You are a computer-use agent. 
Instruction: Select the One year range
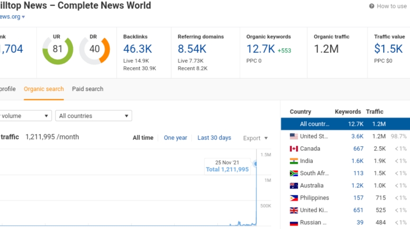[175, 138]
